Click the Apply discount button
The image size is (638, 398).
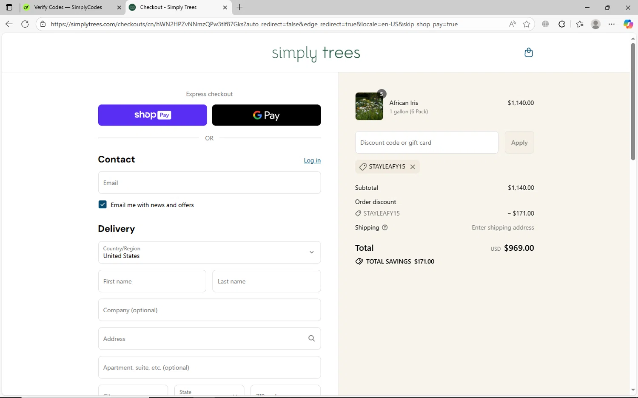point(519,143)
